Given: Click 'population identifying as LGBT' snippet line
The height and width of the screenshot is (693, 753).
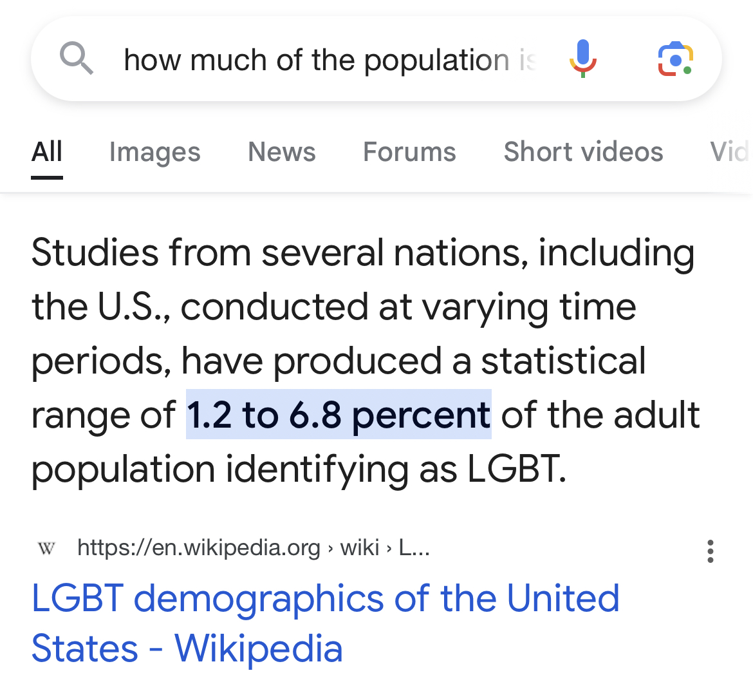Looking at the screenshot, I should pos(299,469).
